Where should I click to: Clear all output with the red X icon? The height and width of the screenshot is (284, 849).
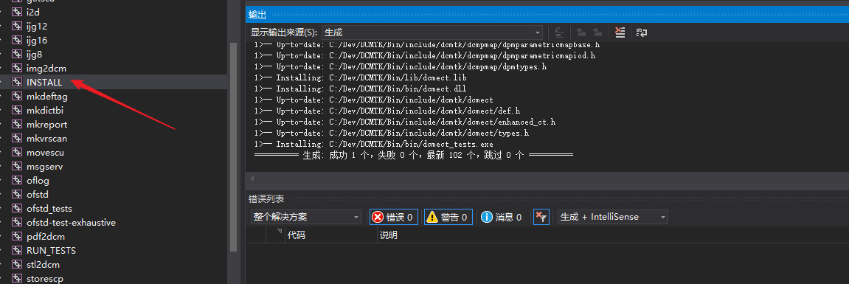[x=620, y=32]
